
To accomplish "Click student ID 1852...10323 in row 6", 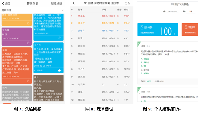I will pos(108,54).
